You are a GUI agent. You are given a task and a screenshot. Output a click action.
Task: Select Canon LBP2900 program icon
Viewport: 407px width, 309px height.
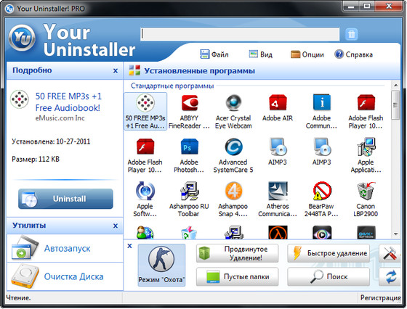coord(366,199)
